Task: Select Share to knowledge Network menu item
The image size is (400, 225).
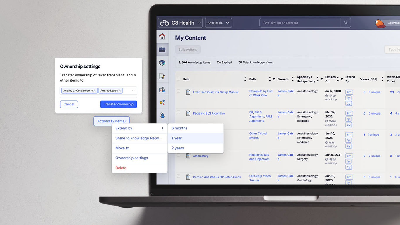Action: [x=140, y=138]
